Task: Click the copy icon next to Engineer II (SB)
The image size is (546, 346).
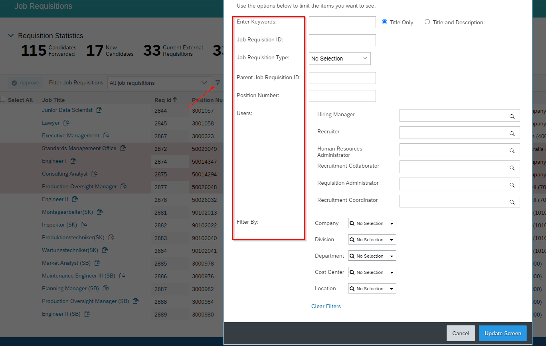Action: [87, 314]
